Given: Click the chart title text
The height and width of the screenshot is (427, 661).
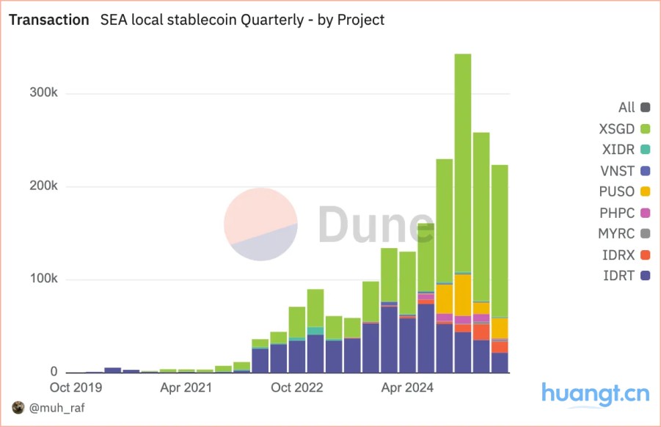Looking at the screenshot, I should (x=241, y=21).
